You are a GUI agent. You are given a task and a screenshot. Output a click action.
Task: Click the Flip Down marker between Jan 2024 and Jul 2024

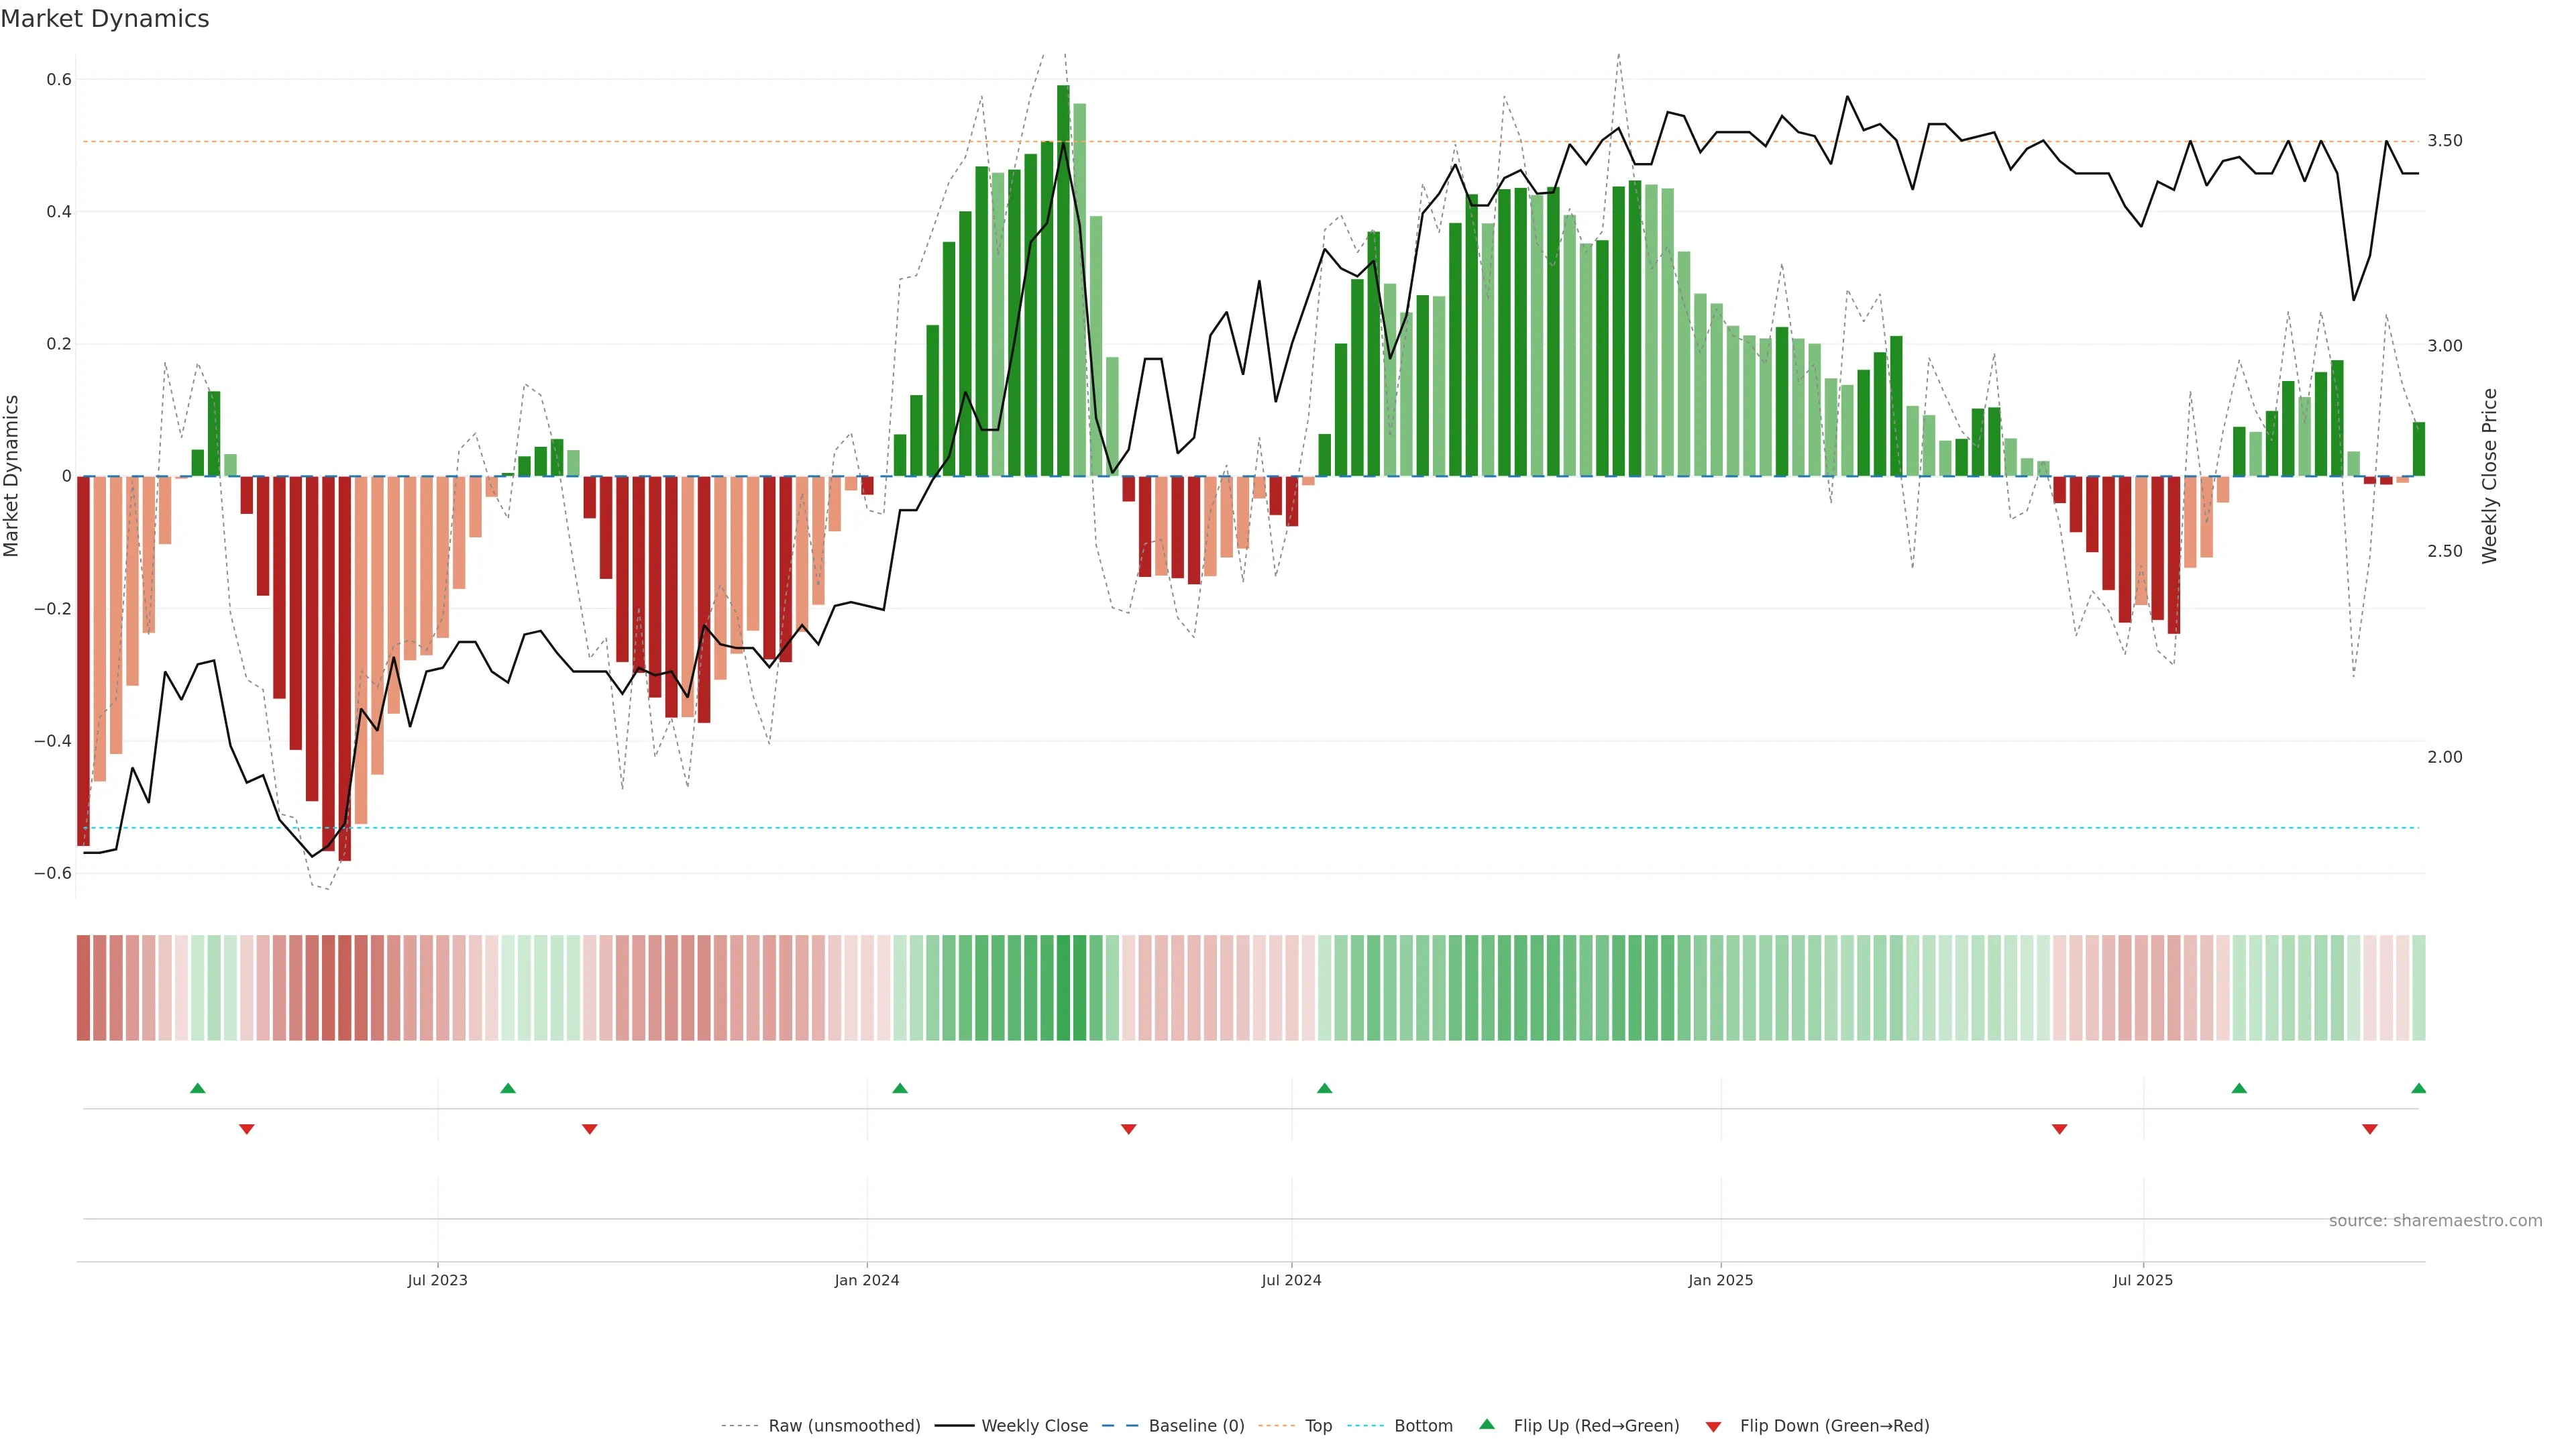pyautogui.click(x=1129, y=1129)
